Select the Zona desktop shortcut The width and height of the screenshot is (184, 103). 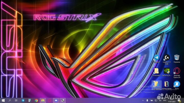(177, 85)
